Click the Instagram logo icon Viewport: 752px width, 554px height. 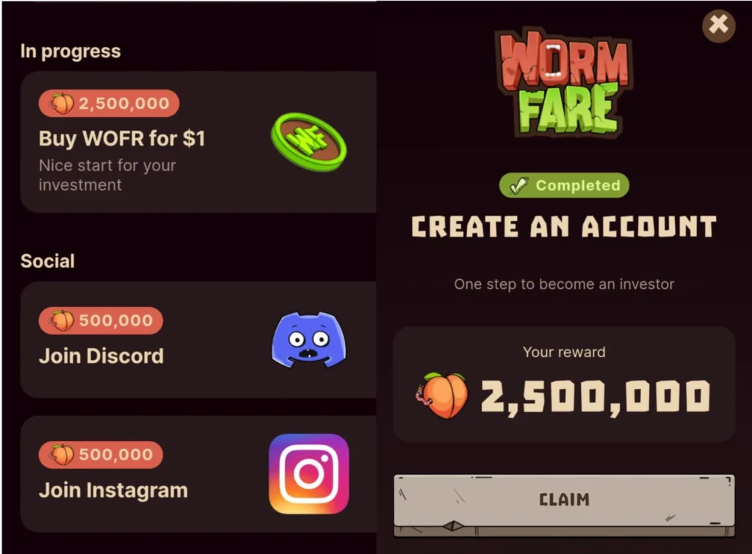[309, 474]
